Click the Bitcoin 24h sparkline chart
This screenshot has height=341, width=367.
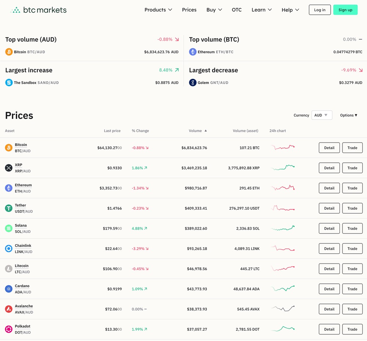click(x=283, y=147)
